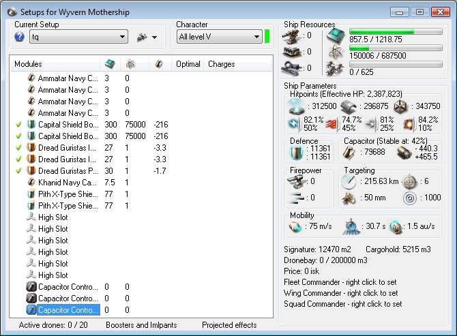457x336 pixels.
Task: Sort by capacitor column header icon
Action: [x=158, y=64]
